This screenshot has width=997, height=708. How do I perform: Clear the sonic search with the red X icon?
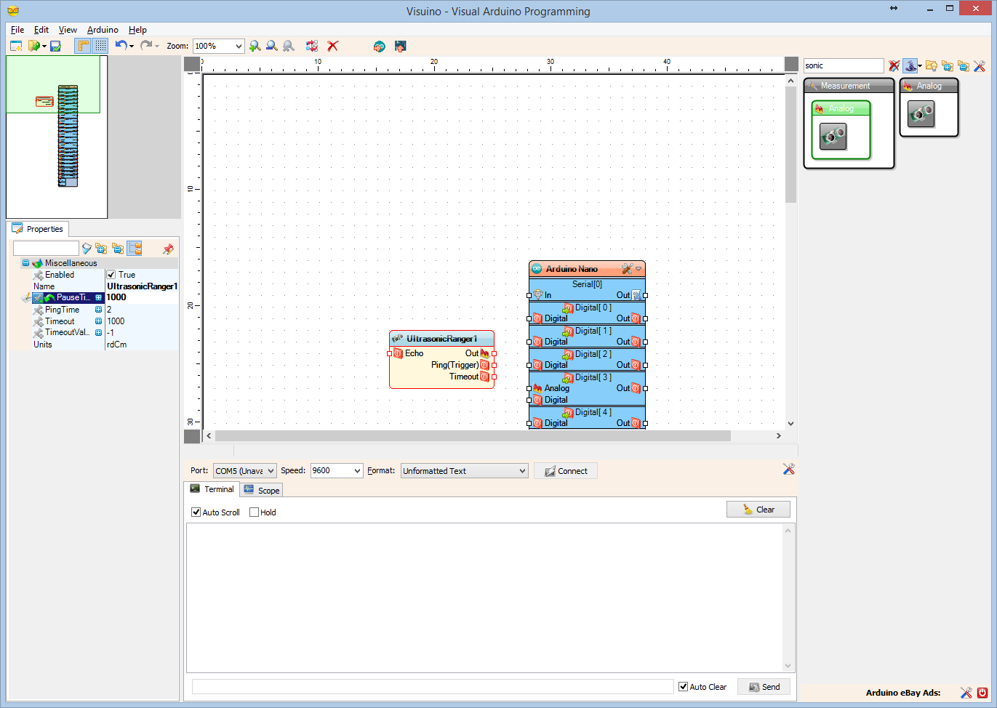coord(893,66)
